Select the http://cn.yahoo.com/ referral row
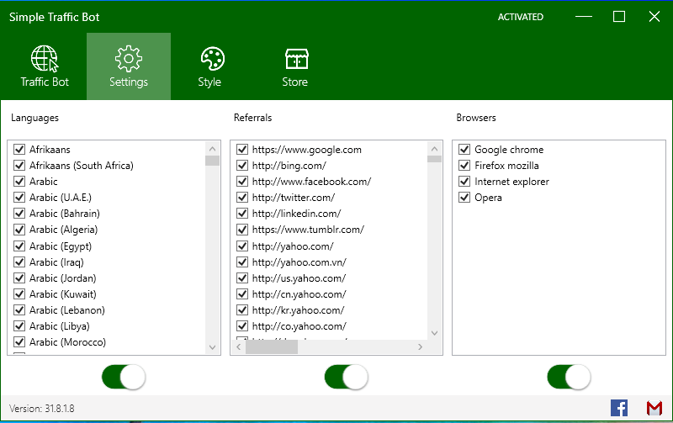The height and width of the screenshot is (423, 673). (x=330, y=293)
